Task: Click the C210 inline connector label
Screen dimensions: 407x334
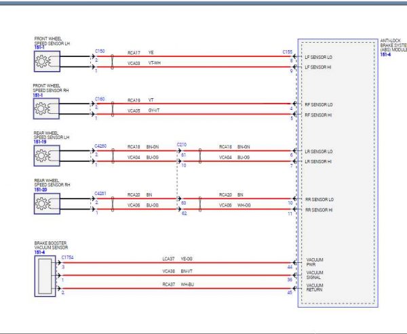Action: pos(182,145)
